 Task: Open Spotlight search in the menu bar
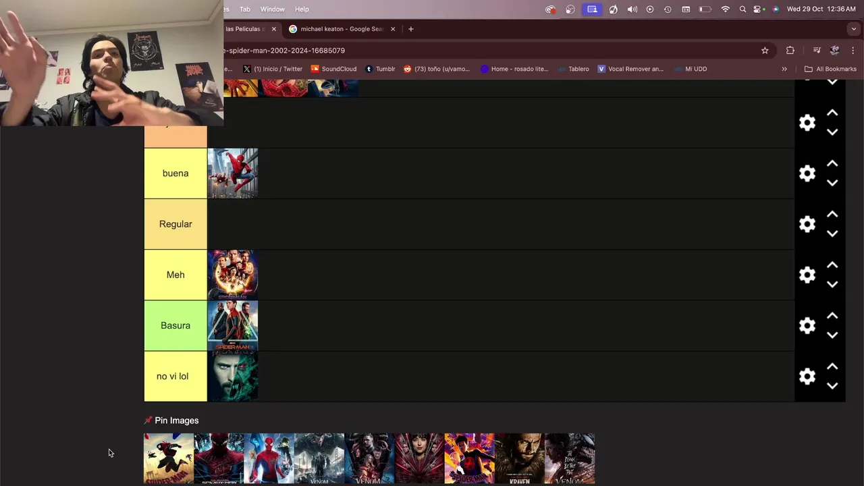coord(742,9)
